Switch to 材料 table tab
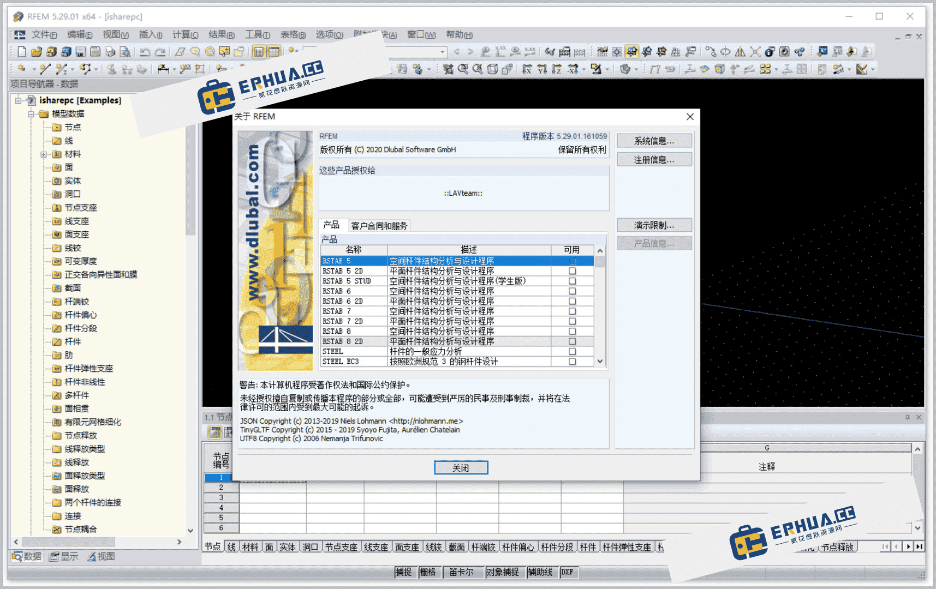 [x=251, y=547]
